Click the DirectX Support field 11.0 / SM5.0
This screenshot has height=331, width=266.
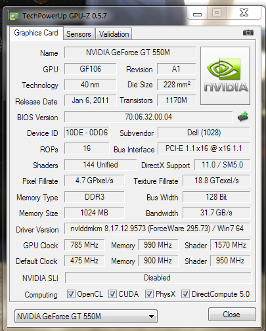point(222,165)
